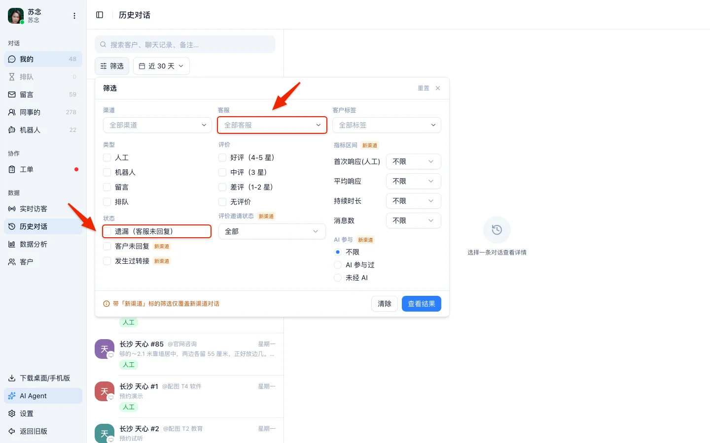Click the 我的 chat bubble icon

[12, 59]
